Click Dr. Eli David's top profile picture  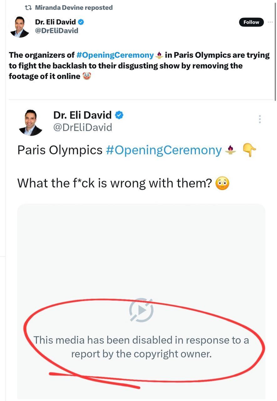[x=20, y=27]
